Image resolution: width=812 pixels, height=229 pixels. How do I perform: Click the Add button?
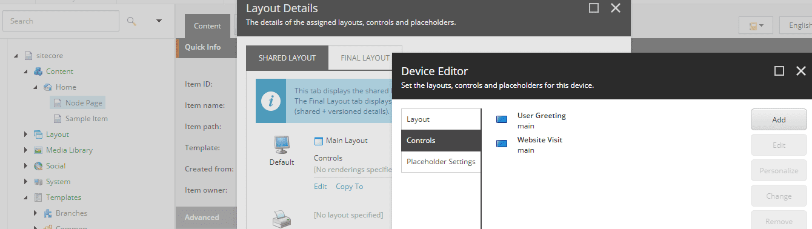(x=779, y=119)
